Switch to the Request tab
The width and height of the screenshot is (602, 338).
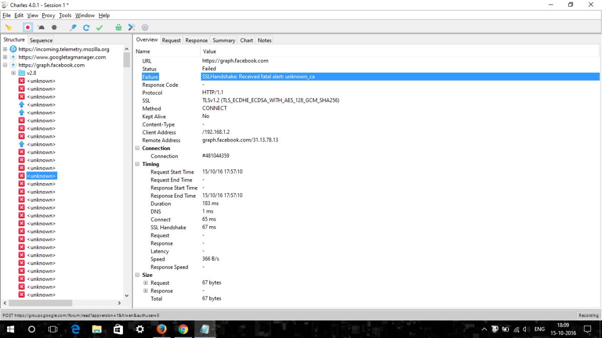[x=172, y=40]
